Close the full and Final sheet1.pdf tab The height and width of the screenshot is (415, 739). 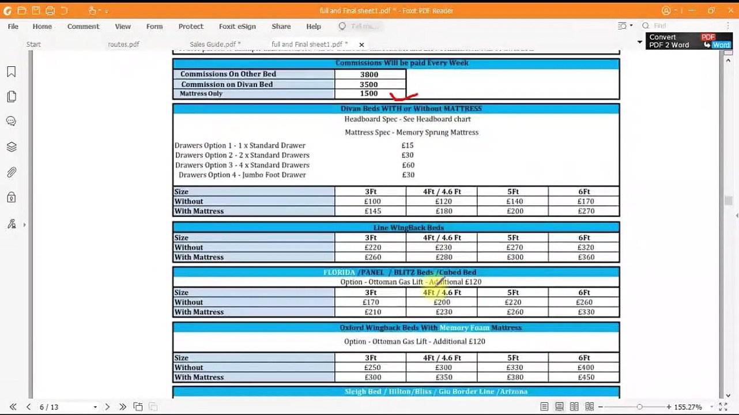361,44
